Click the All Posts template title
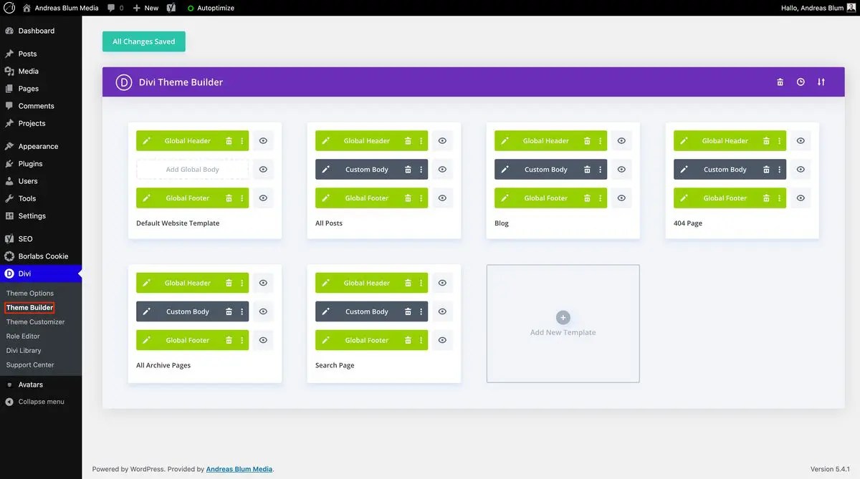Viewport: 860px width, 479px height. 329,223
